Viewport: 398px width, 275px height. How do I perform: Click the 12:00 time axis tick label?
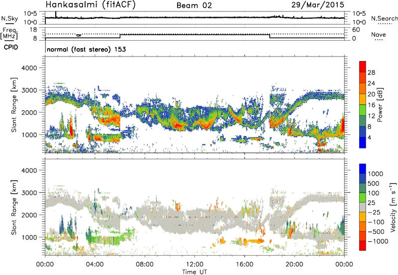195,265
